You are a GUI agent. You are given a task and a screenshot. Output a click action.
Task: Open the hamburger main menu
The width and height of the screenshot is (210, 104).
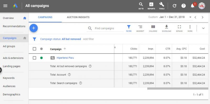[x=5, y=6]
